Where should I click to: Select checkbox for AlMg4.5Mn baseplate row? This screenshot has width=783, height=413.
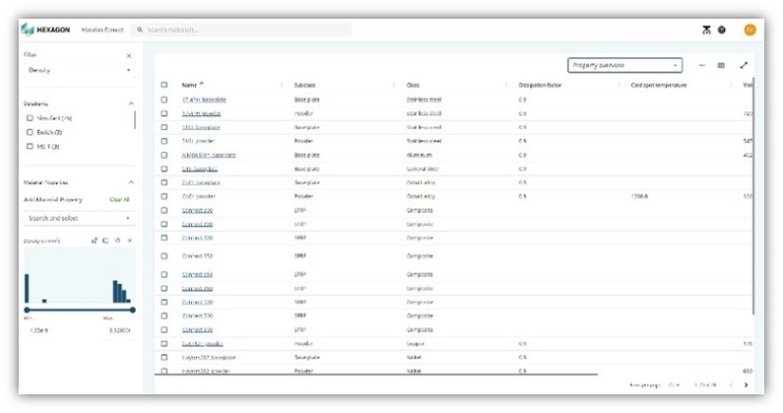(164, 155)
